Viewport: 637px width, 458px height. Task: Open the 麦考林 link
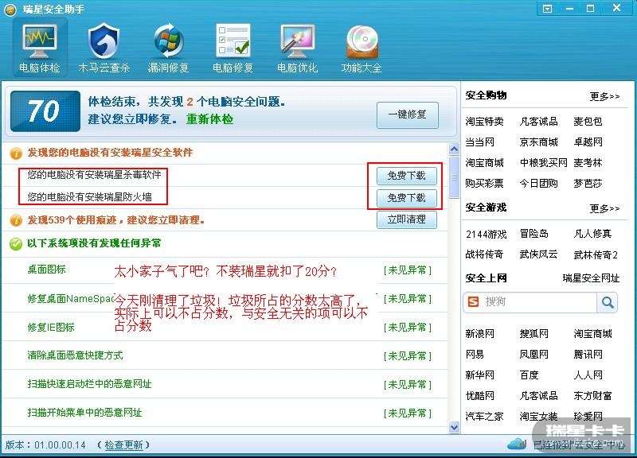(x=588, y=163)
